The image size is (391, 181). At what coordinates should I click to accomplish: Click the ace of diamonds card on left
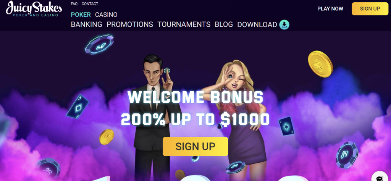click(x=78, y=107)
